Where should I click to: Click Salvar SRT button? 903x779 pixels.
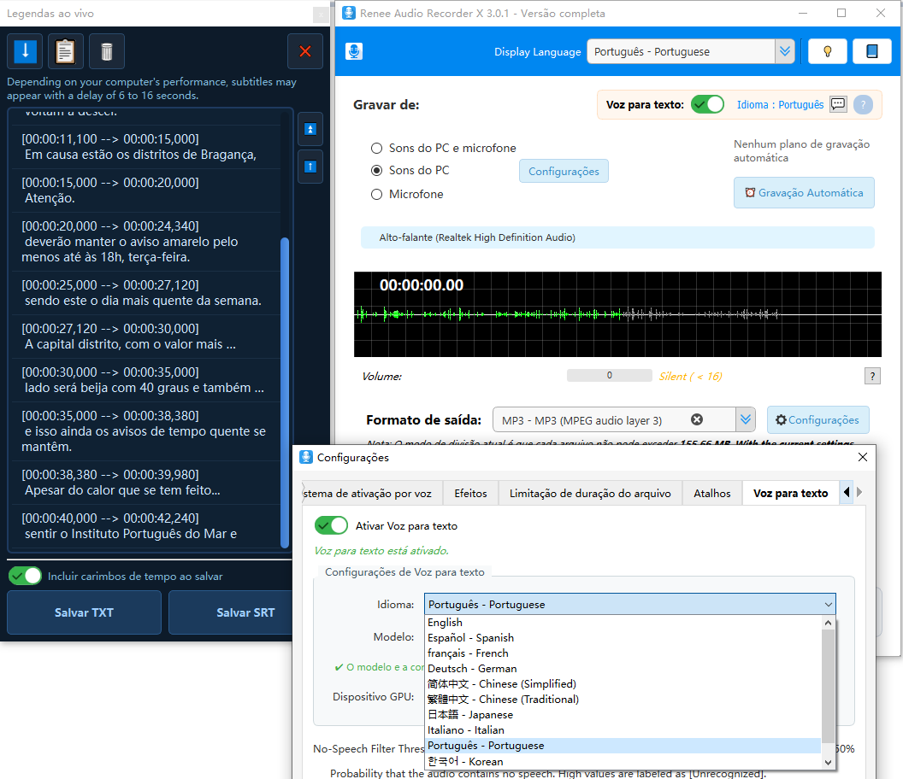231,612
